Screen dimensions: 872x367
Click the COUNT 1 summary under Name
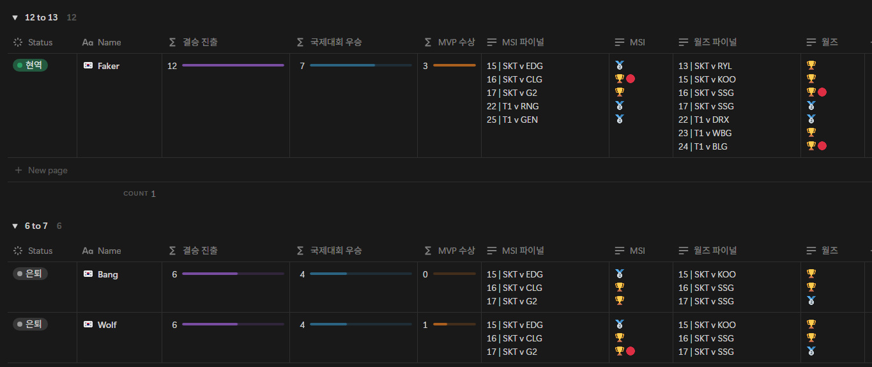click(x=139, y=194)
